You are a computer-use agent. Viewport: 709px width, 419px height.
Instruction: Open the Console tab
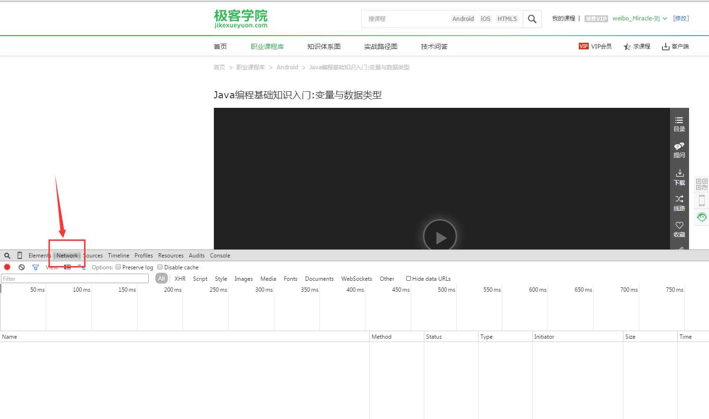click(x=220, y=256)
